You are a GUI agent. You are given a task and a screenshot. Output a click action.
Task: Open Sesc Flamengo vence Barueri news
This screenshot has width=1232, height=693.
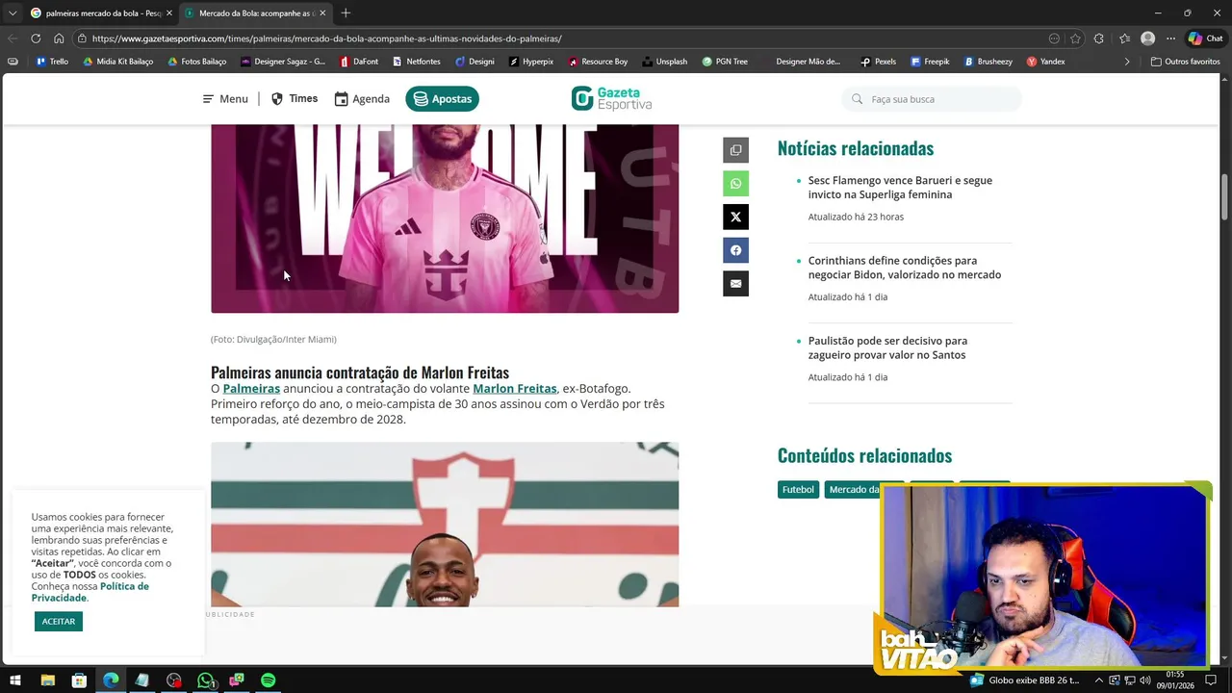(900, 187)
